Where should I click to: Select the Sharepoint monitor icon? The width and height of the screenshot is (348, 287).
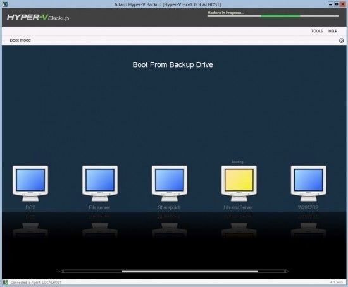coord(170,183)
